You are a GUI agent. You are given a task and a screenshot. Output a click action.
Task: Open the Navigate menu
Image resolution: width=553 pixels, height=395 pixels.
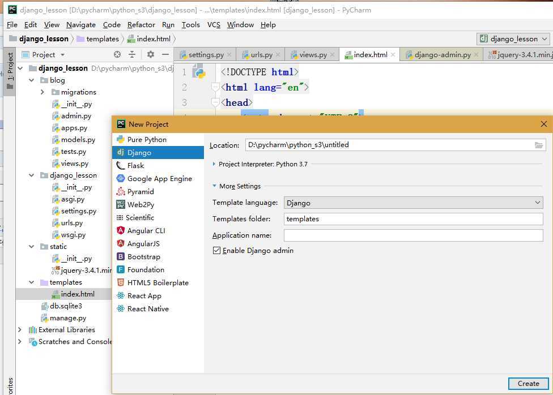tap(81, 25)
